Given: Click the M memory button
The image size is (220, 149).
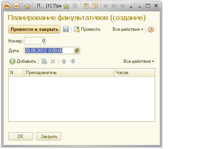Looking at the screenshot, I should 106,6.
